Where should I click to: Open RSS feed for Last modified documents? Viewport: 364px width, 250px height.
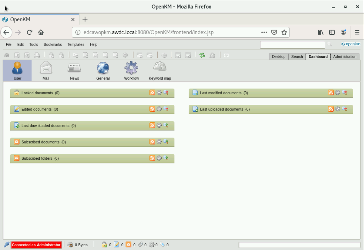click(x=331, y=93)
